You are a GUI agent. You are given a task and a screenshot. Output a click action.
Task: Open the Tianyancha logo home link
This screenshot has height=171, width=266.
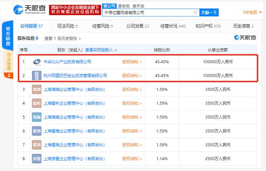pos(30,9)
